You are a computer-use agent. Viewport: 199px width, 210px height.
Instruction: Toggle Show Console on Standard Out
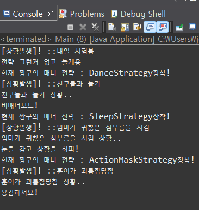click(150, 27)
